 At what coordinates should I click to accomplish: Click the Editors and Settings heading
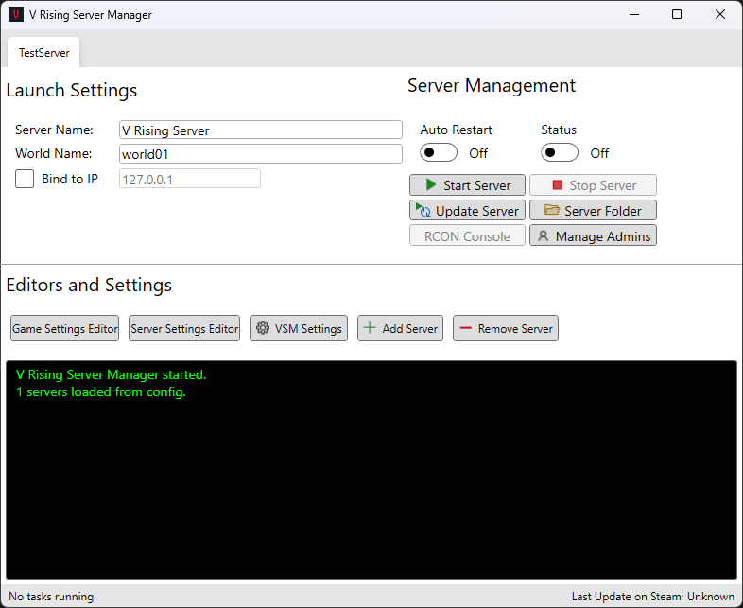pyautogui.click(x=89, y=285)
